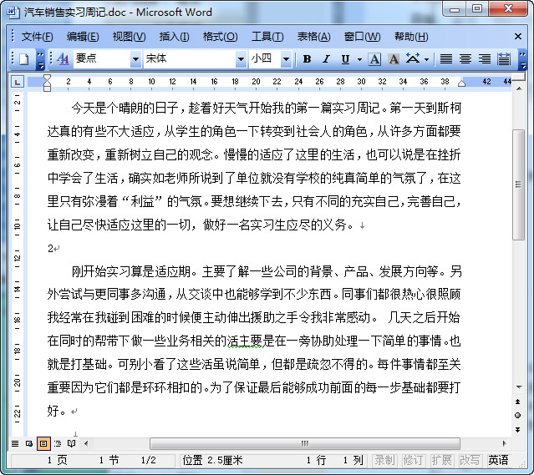Switch to Normal view icon
The height and width of the screenshot is (475, 534).
click(x=15, y=443)
